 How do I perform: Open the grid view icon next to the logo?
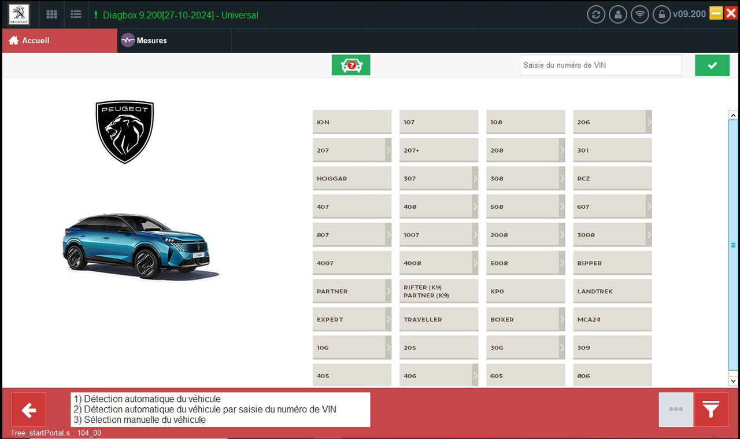click(51, 14)
